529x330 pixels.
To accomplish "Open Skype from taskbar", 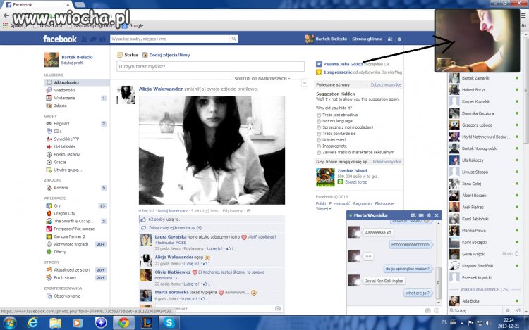I will pos(169,323).
